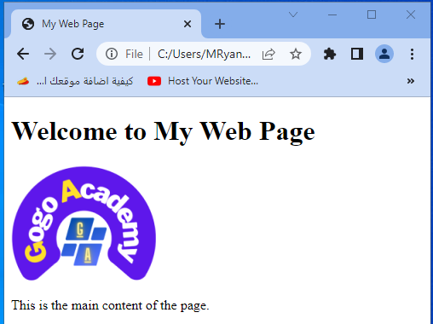Image resolution: width=433 pixels, height=324 pixels.
Task: Maximize the browser window
Action: [372, 14]
